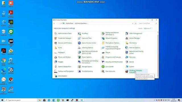Open Backup and Restore (Windows 7) icon
The image size is (182, 102).
point(103,33)
